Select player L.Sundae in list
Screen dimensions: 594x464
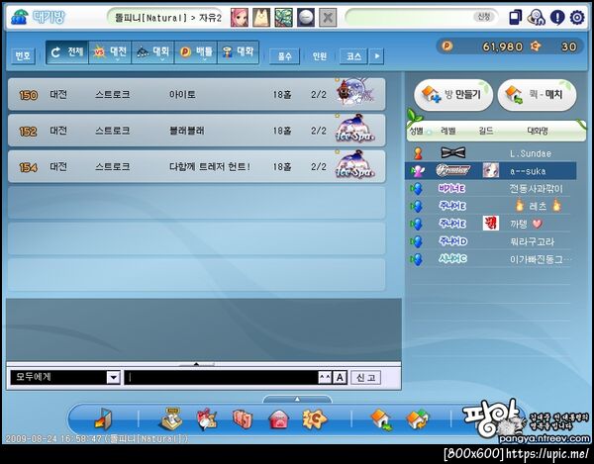(491, 153)
